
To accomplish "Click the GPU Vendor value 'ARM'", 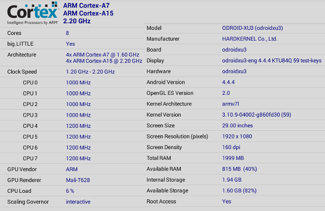I will pos(72,169).
